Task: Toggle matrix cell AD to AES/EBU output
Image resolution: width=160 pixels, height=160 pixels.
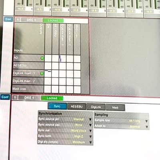Action: click(55, 58)
